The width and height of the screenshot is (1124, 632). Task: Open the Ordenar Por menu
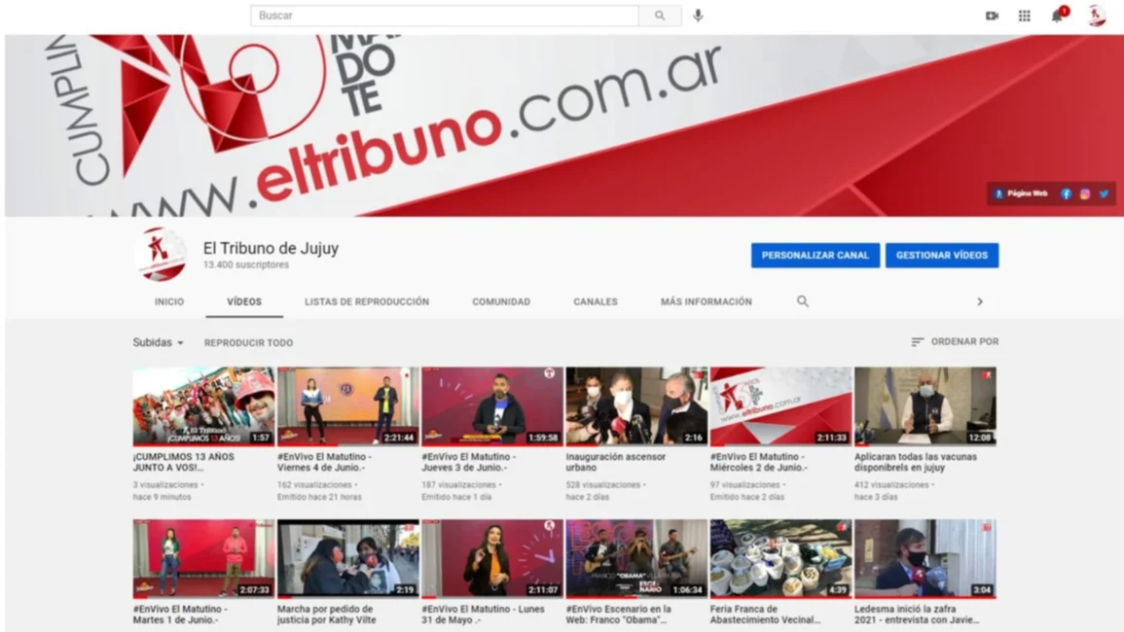click(x=955, y=342)
